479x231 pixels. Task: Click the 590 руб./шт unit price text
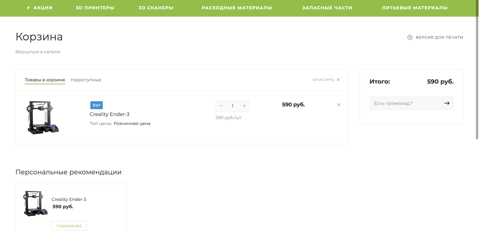pyautogui.click(x=228, y=118)
